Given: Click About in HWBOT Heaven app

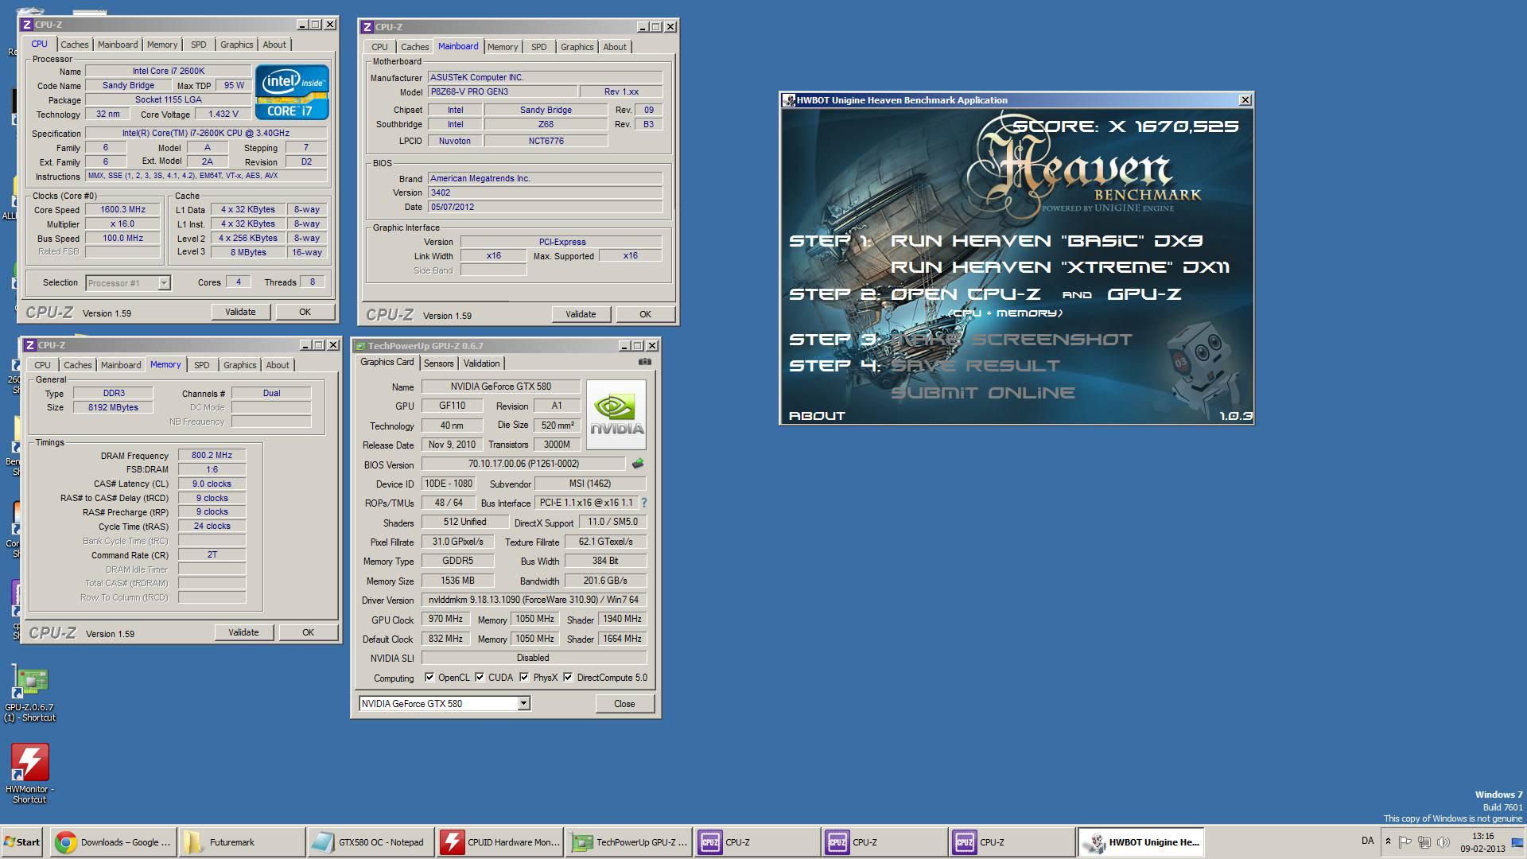Looking at the screenshot, I should point(817,416).
